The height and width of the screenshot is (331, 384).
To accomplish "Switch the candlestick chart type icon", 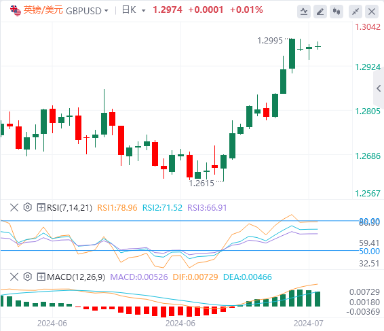I will pyautogui.click(x=337, y=12).
